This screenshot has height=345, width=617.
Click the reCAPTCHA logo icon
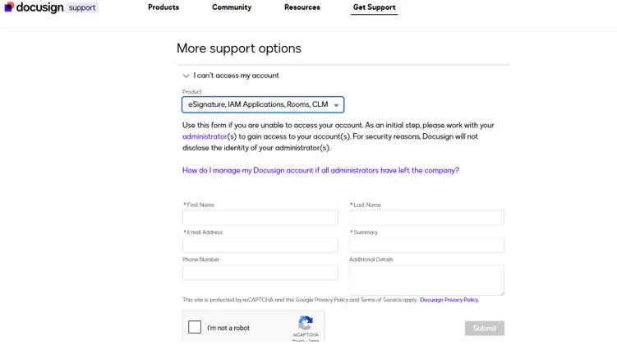306,323
